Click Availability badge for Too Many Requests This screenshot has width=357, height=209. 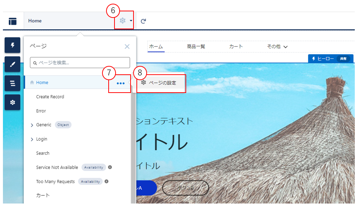click(90, 182)
